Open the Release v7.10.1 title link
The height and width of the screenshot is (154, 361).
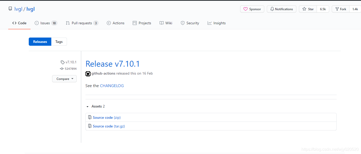113,64
